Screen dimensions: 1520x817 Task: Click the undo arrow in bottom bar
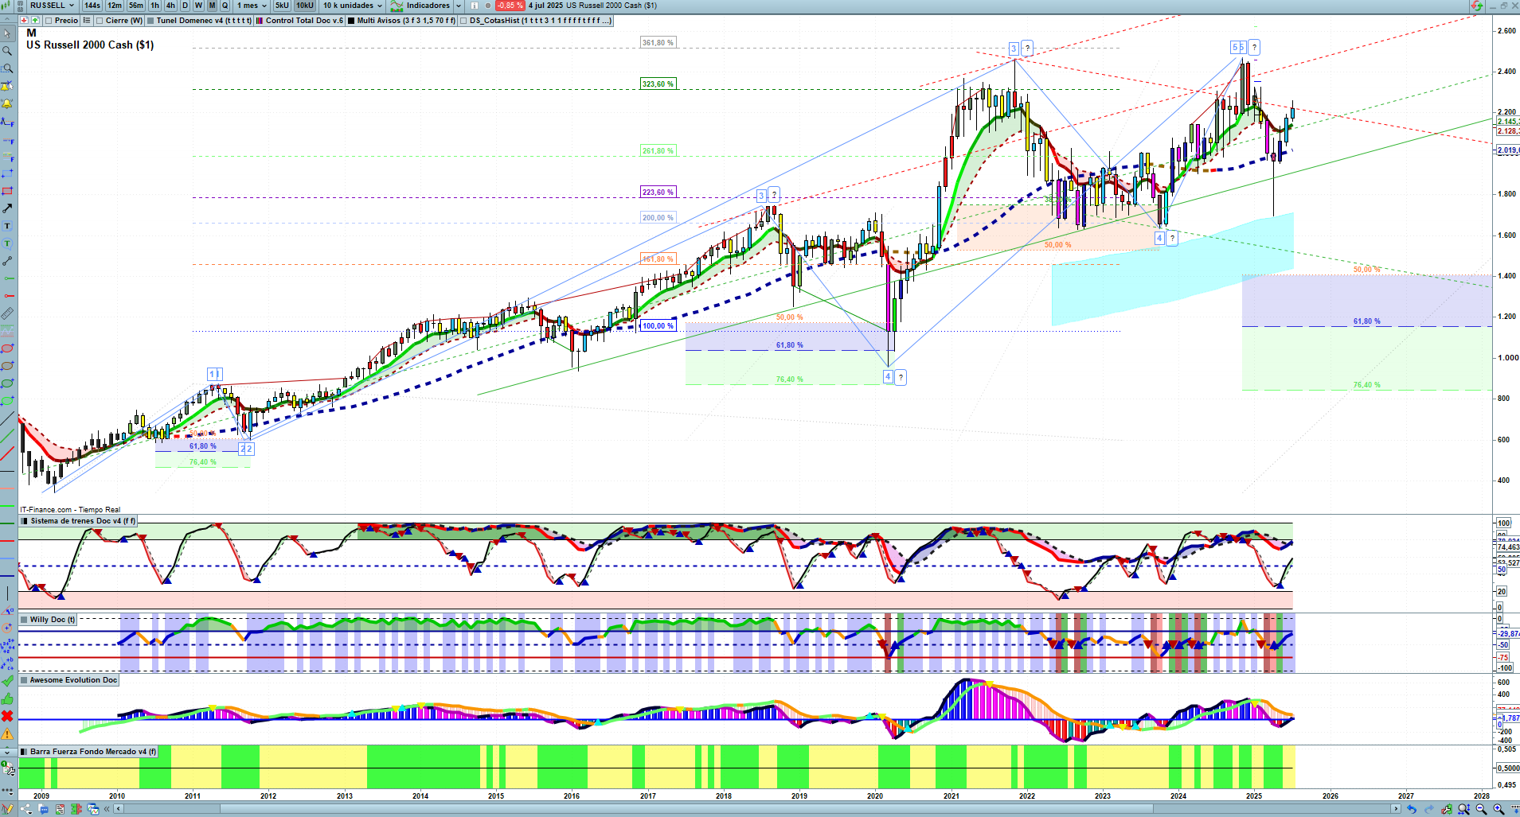(1412, 810)
